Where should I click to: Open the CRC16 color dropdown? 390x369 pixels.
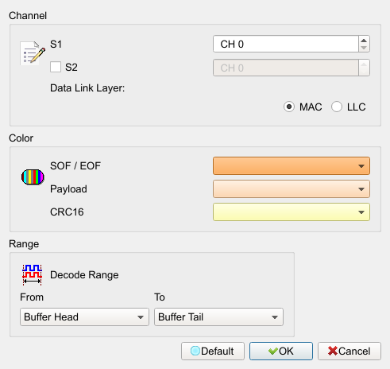(292, 212)
